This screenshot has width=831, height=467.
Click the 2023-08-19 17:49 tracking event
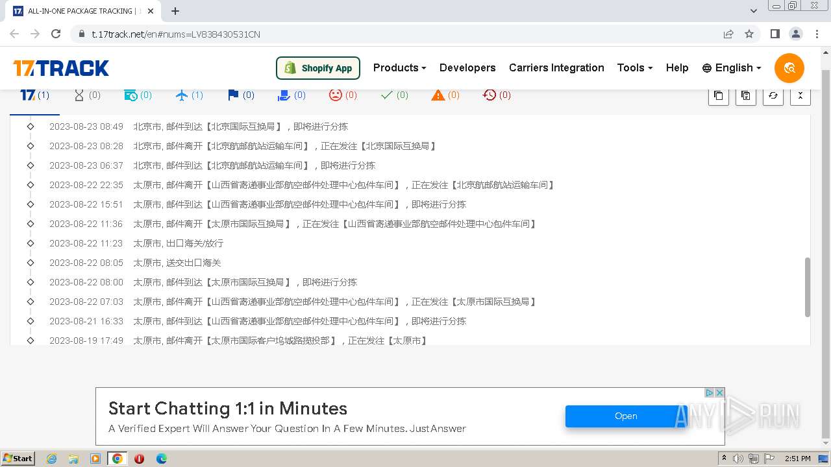[239, 340]
